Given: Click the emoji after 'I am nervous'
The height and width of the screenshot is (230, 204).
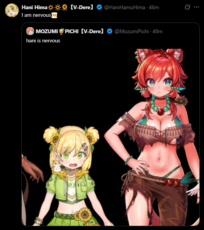Looking at the screenshot, I should click(x=54, y=15).
